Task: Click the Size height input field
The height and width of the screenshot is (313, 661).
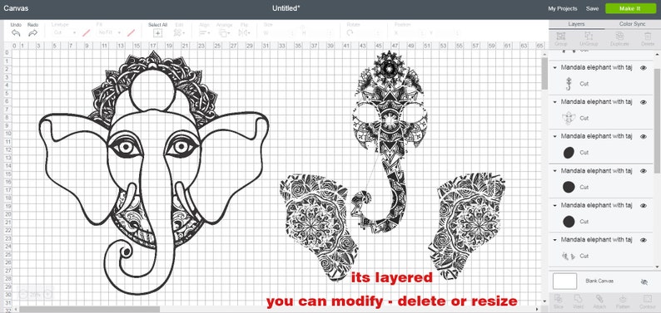Action: click(321, 32)
